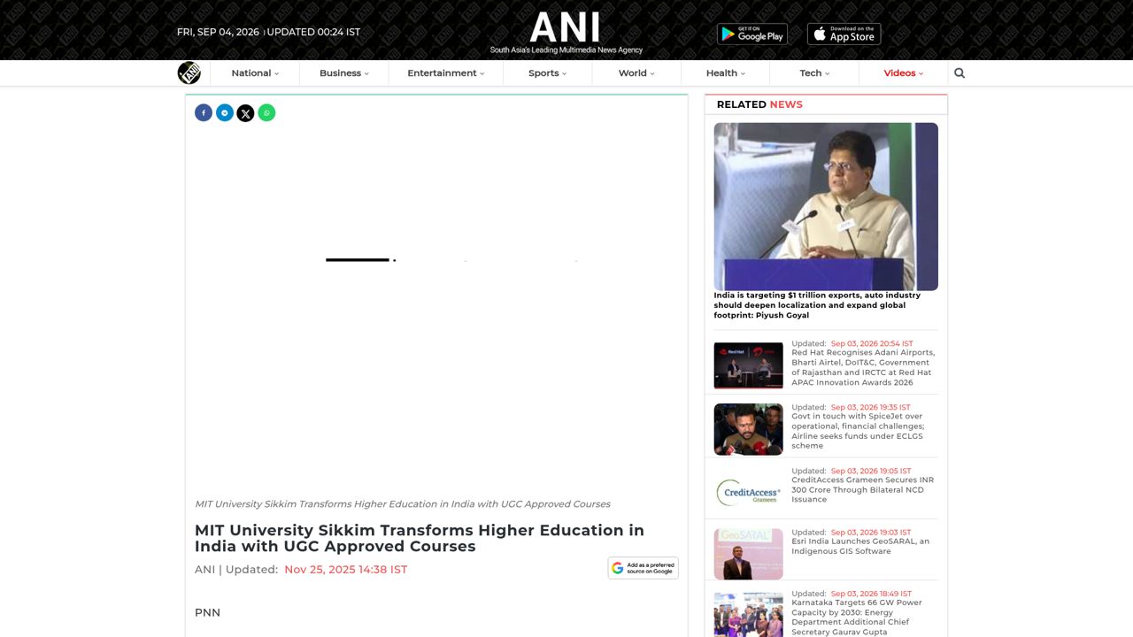1133x637 pixels.
Task: Open CreditAccess Grameen NCD issuance story
Action: [863, 489]
